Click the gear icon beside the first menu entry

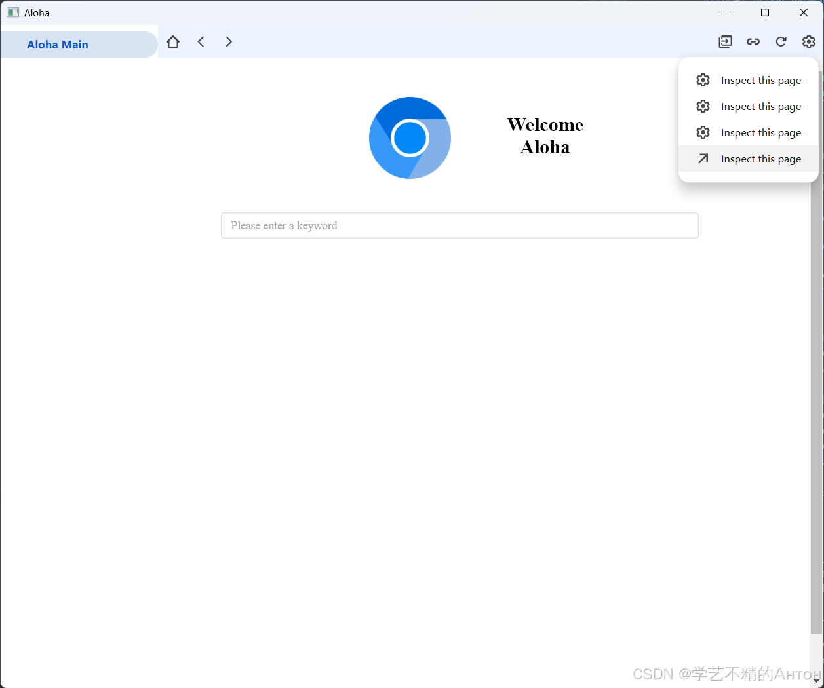point(703,80)
